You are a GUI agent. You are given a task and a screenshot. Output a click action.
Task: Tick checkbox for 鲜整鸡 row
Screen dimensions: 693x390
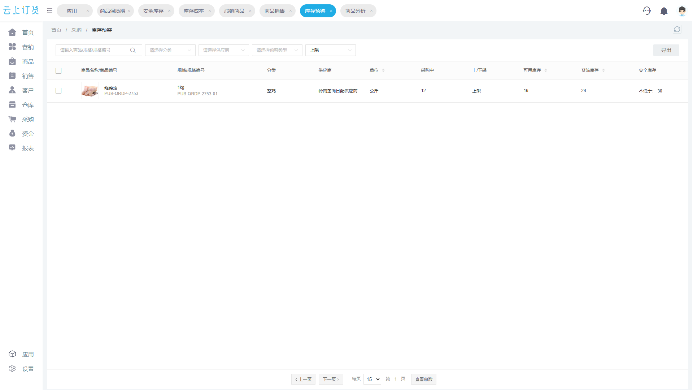[58, 91]
